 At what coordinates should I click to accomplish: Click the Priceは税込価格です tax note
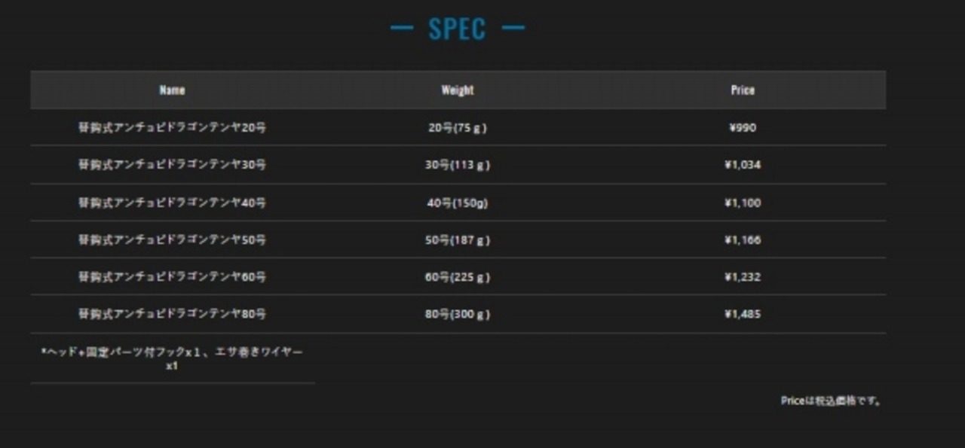click(831, 401)
